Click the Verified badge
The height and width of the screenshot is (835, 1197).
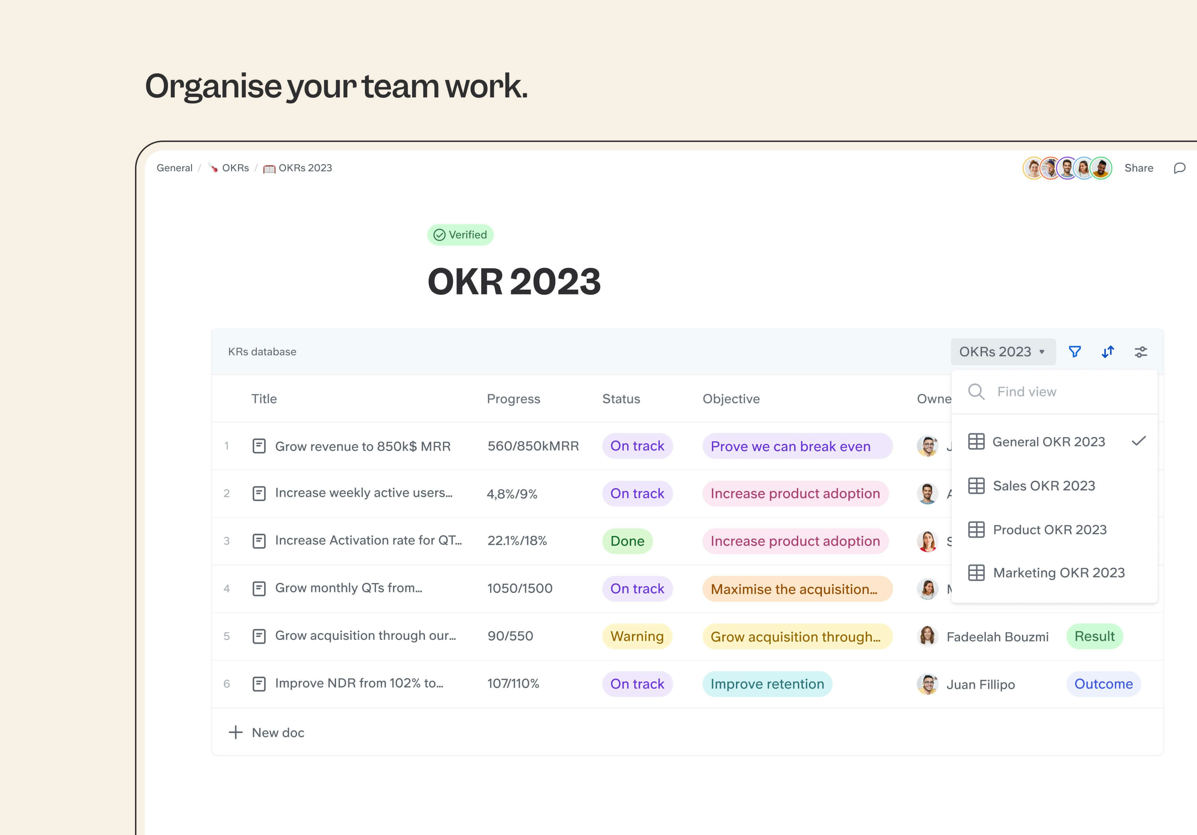coord(460,234)
